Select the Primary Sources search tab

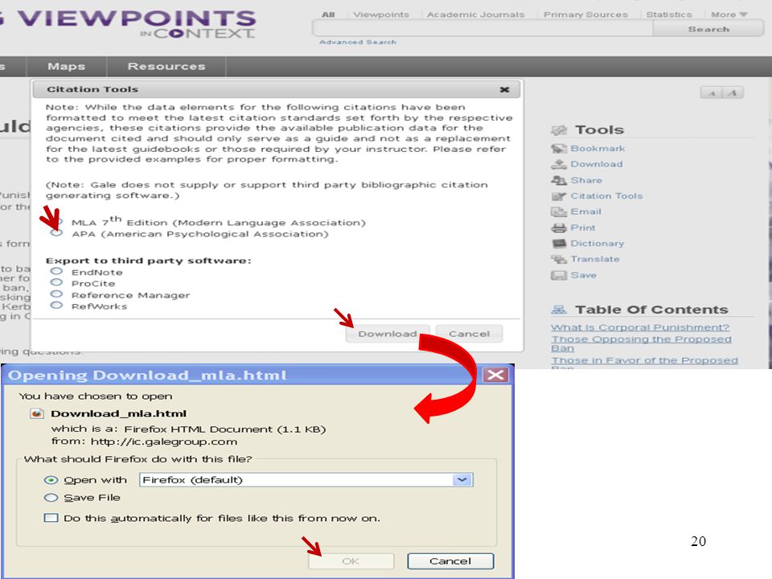click(585, 14)
